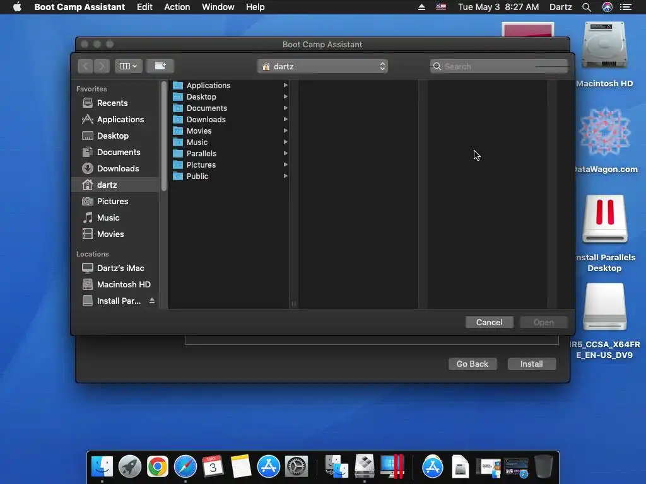Click the Open button in file dialog

(543, 322)
